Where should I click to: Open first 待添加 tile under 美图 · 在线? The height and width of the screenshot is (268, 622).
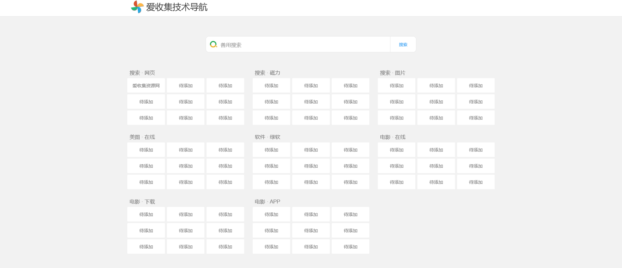click(x=146, y=150)
